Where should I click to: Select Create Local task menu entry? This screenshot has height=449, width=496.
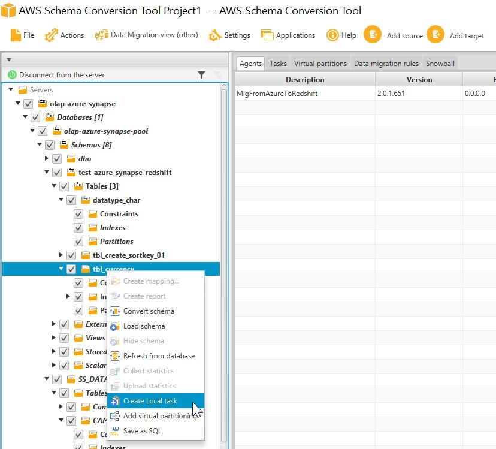[x=150, y=401]
